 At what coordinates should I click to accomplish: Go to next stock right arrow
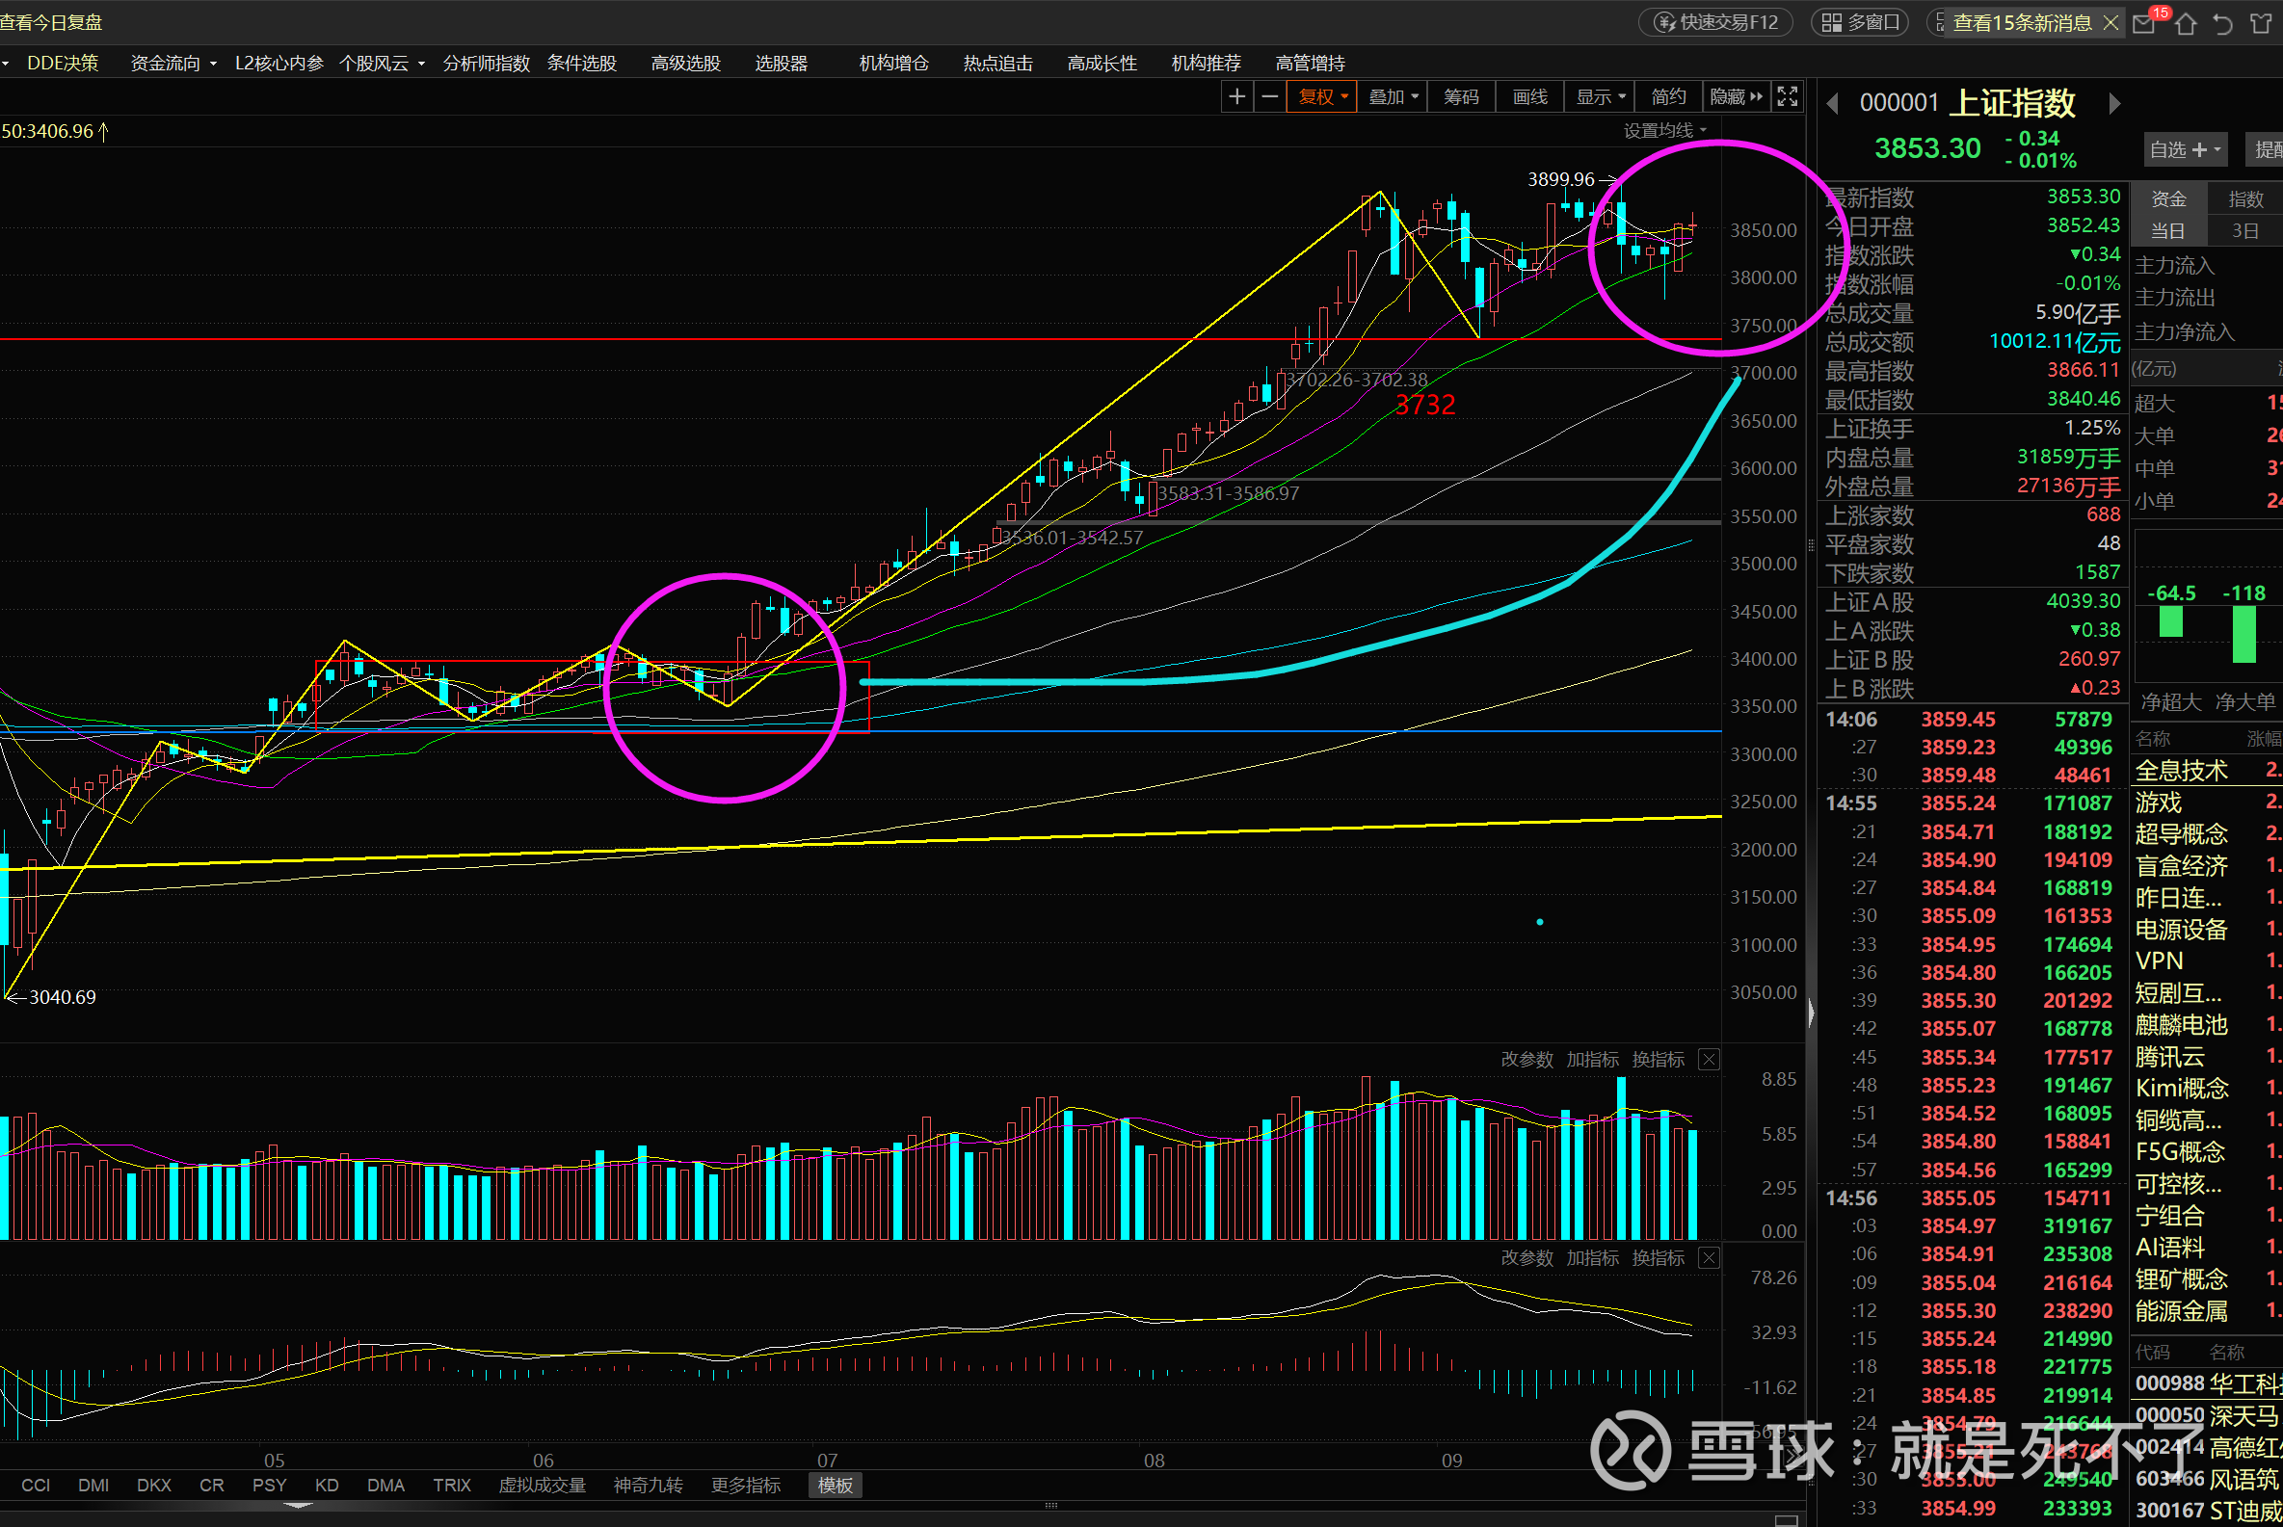(2114, 103)
